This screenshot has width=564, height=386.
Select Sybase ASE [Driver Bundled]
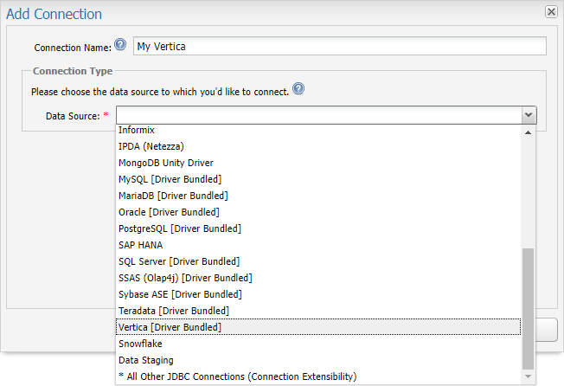click(x=318, y=294)
